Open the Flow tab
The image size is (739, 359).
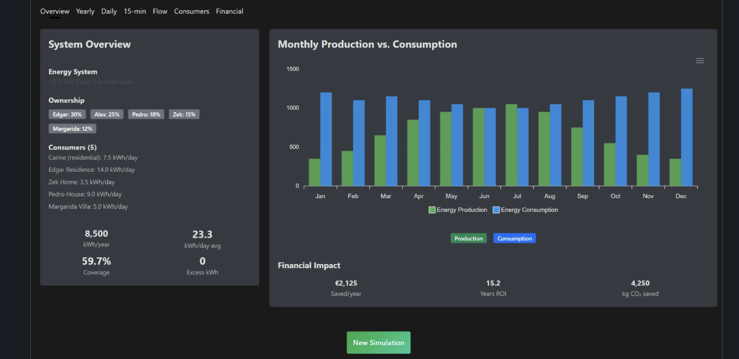coord(160,11)
